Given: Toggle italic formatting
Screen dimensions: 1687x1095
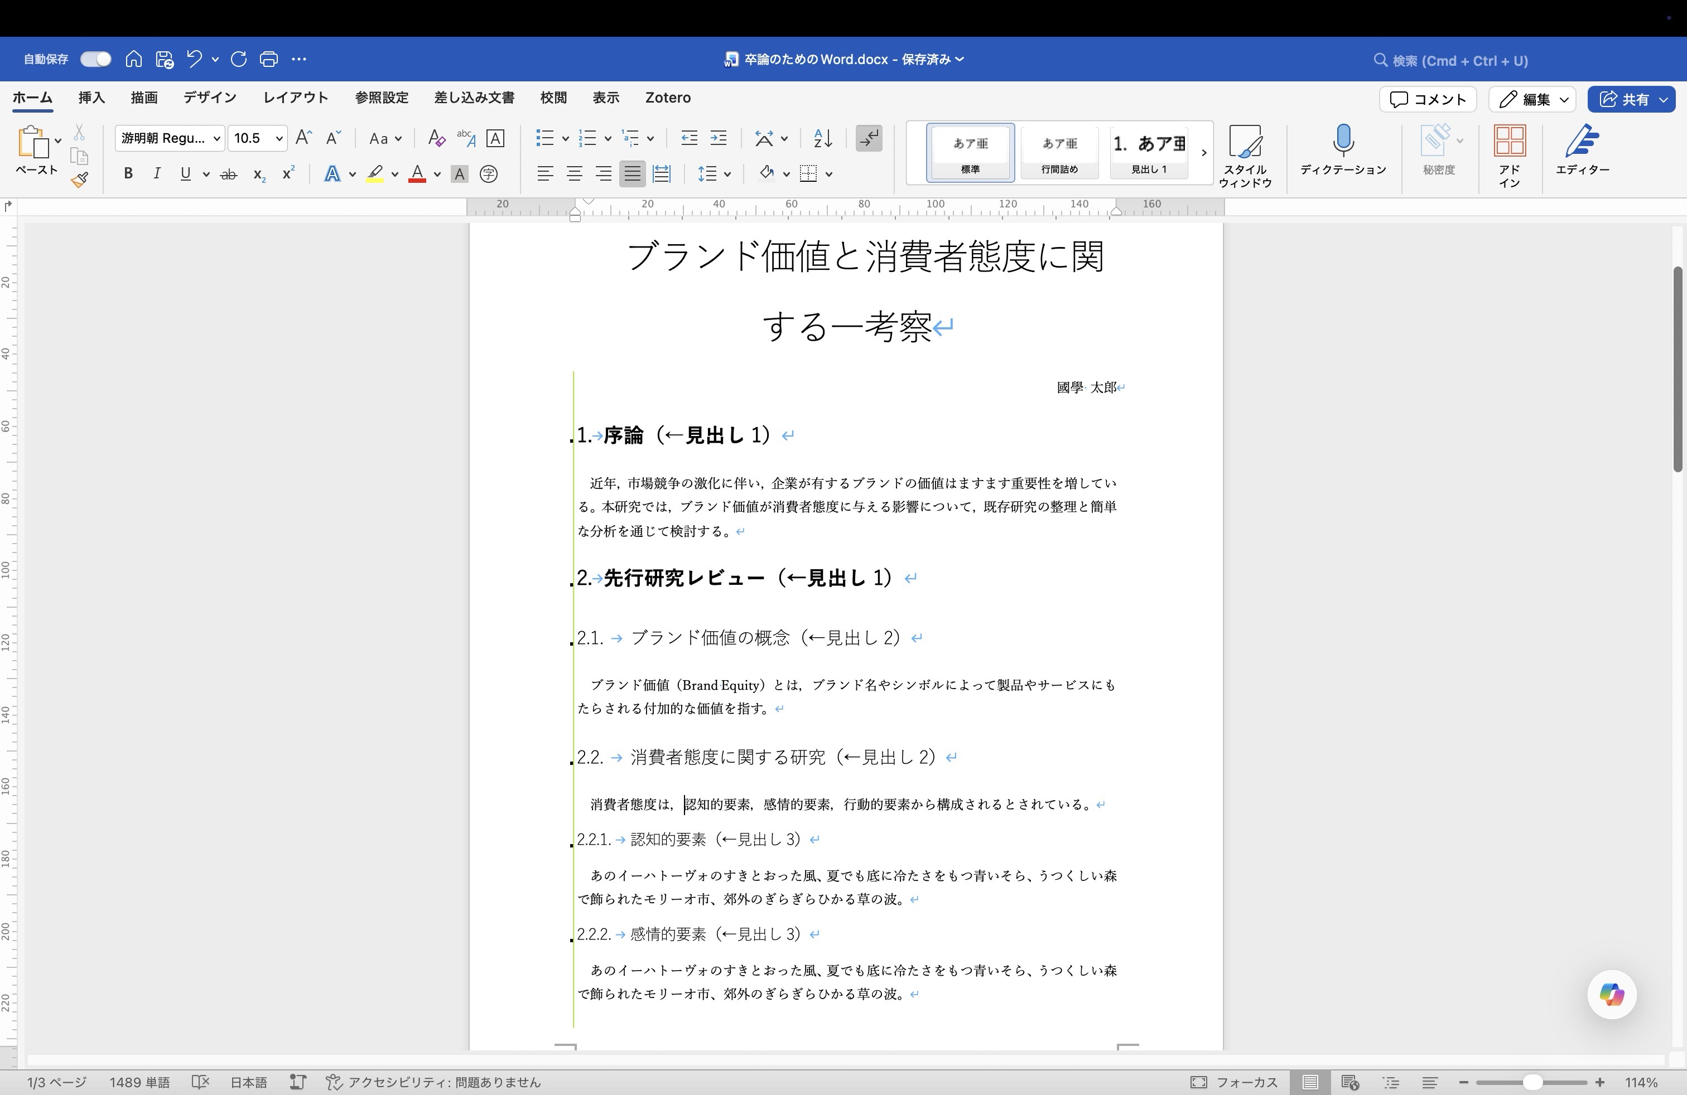Looking at the screenshot, I should (157, 173).
